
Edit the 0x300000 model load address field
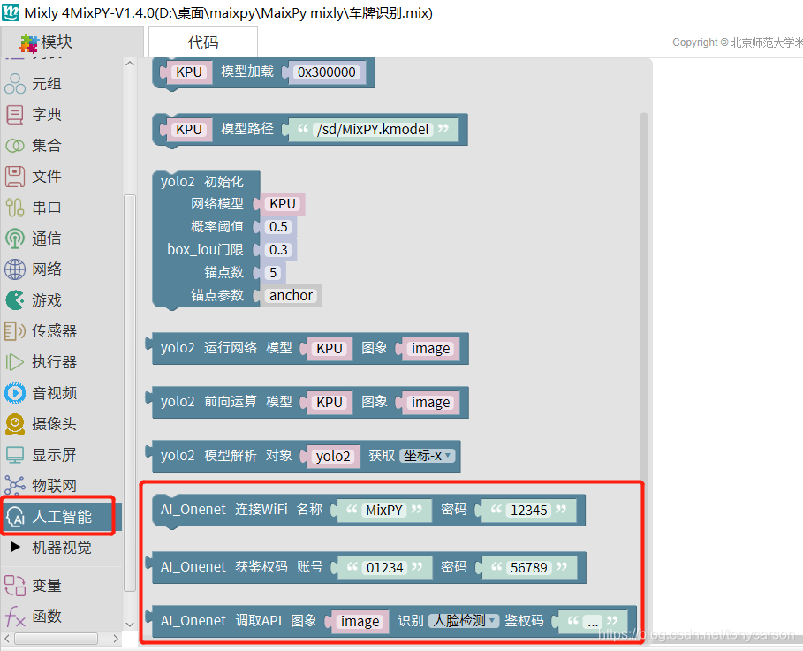327,72
